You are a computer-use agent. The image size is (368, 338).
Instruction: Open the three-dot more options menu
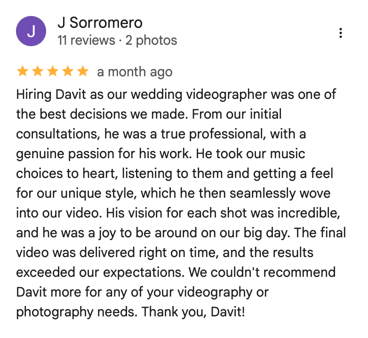tap(341, 33)
